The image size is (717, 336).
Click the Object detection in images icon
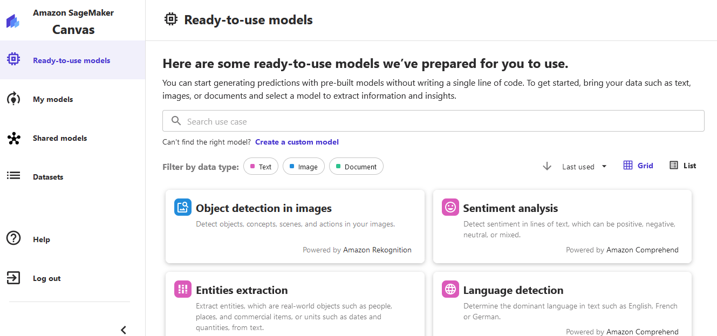[183, 207]
